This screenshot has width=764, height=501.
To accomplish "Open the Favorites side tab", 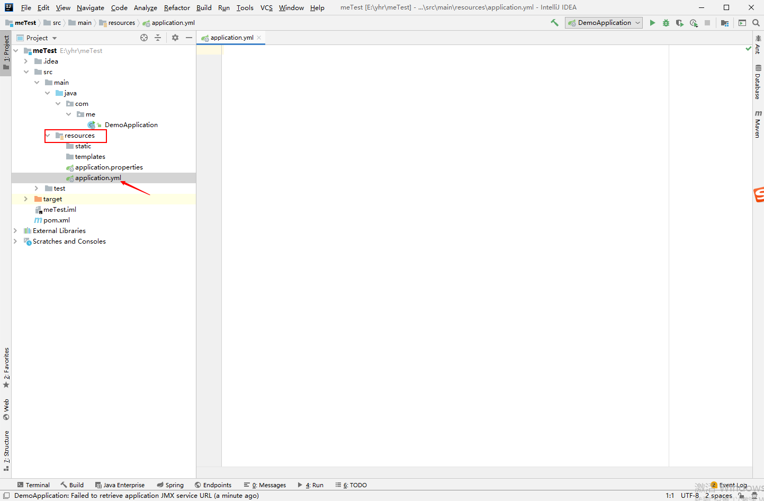I will tap(6, 368).
